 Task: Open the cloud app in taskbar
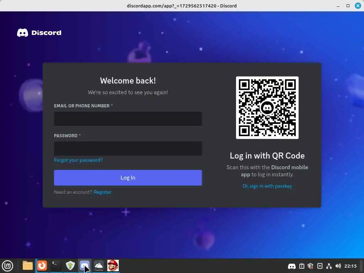[99, 266]
